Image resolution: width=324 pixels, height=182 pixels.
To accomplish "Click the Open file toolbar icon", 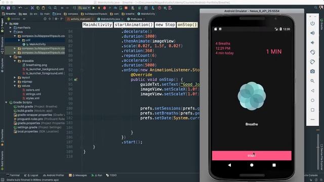I will coord(3,8).
